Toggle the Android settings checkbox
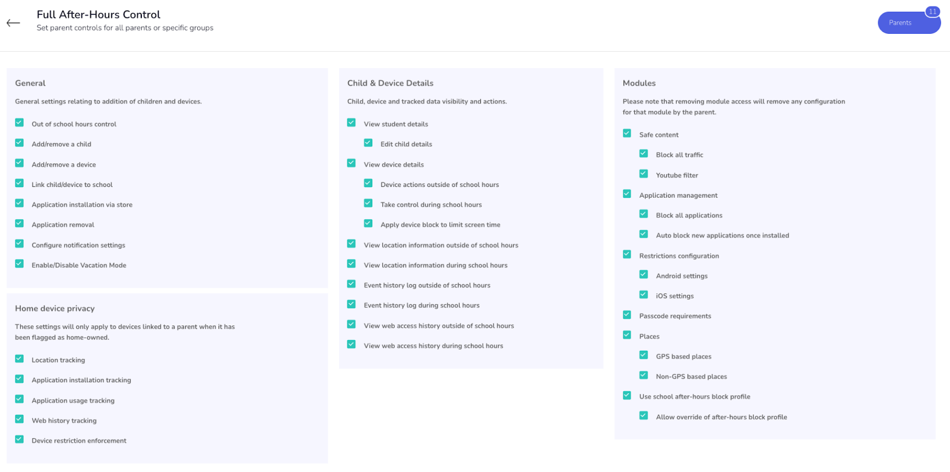950x472 pixels. click(644, 275)
